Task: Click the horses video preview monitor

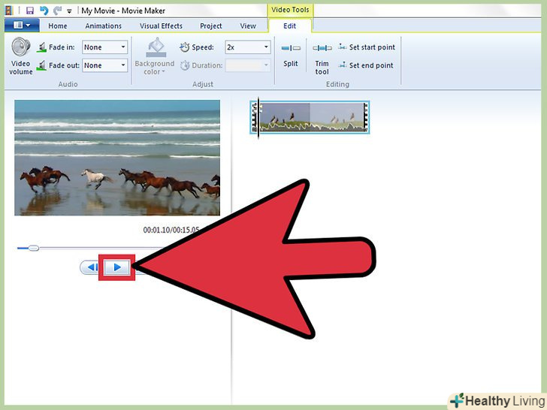Action: 117,158
